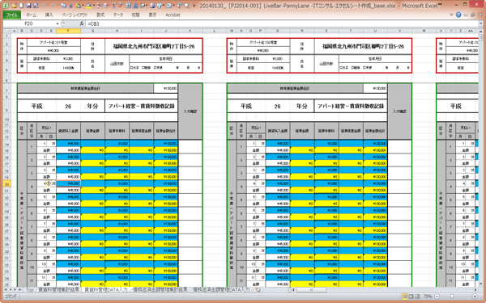486x303 pixels.
Task: Open the ファイル tab
Action: [x=12, y=15]
